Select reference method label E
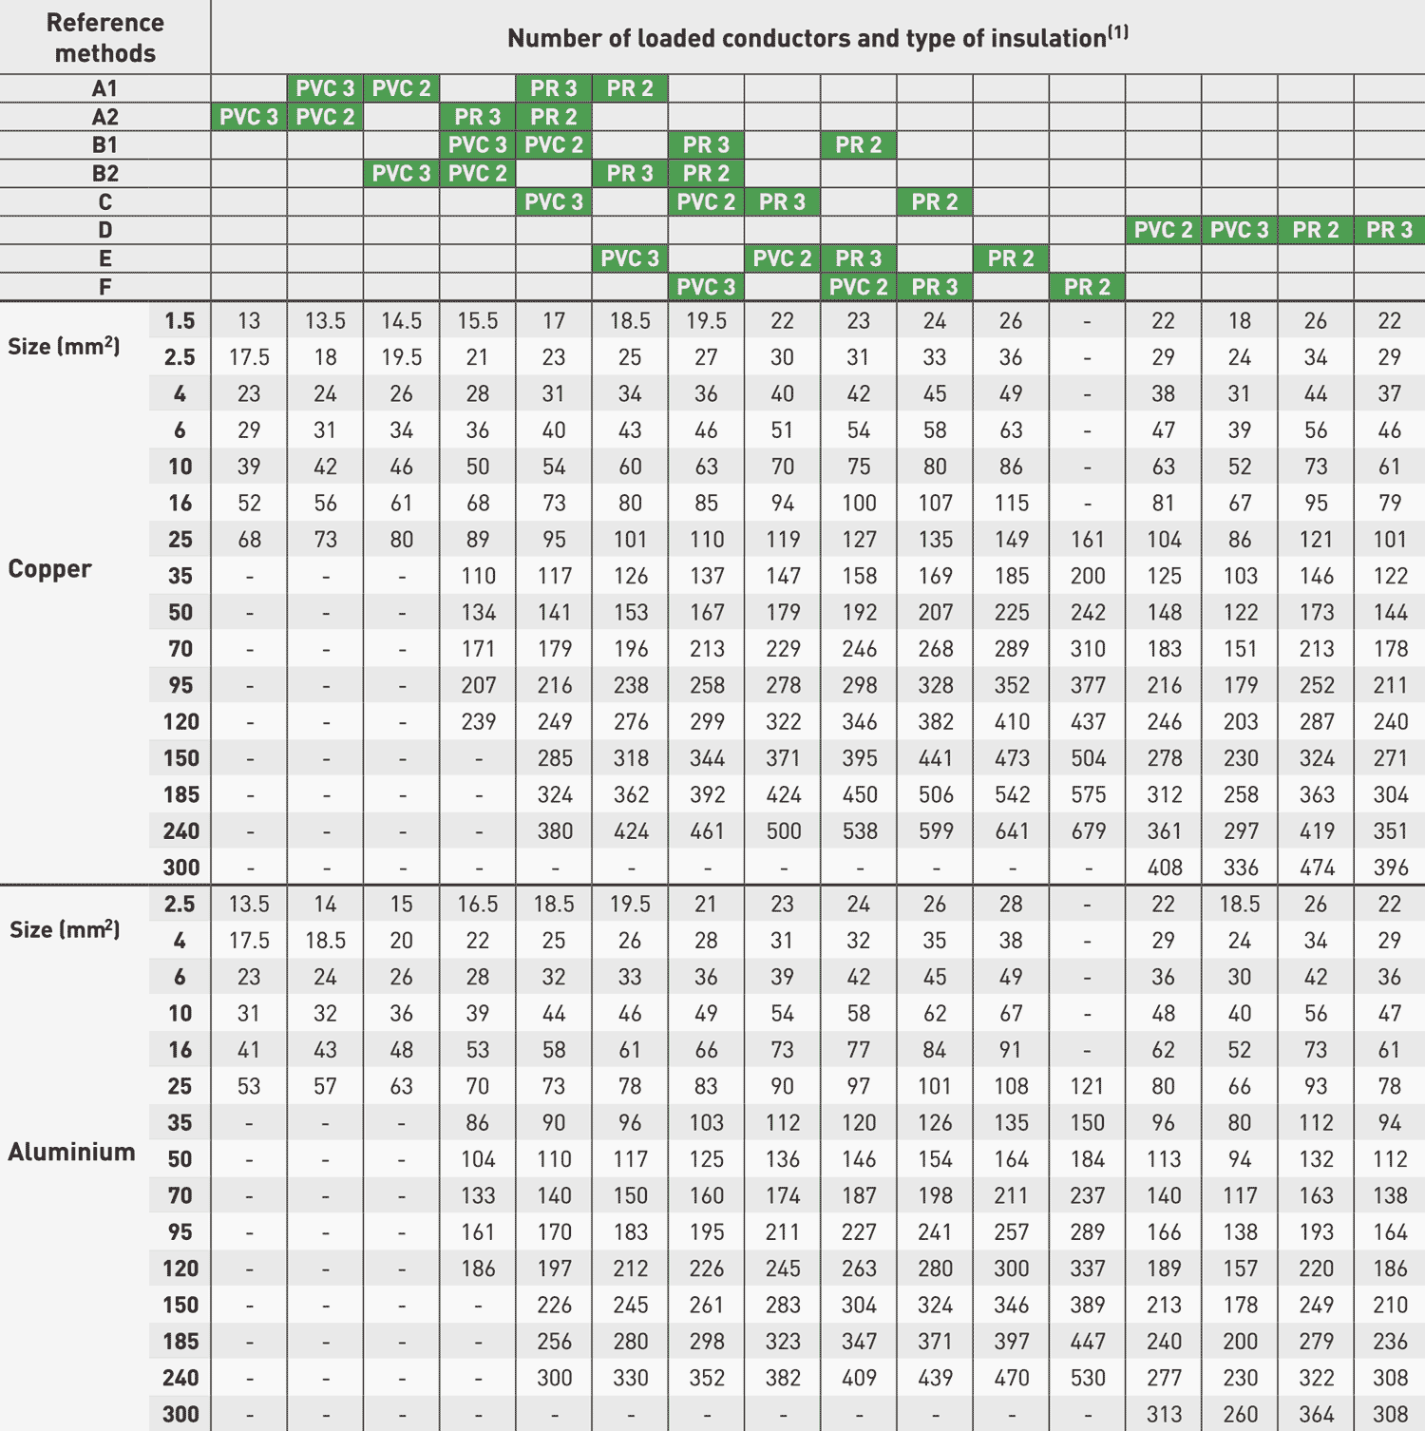 point(104,258)
